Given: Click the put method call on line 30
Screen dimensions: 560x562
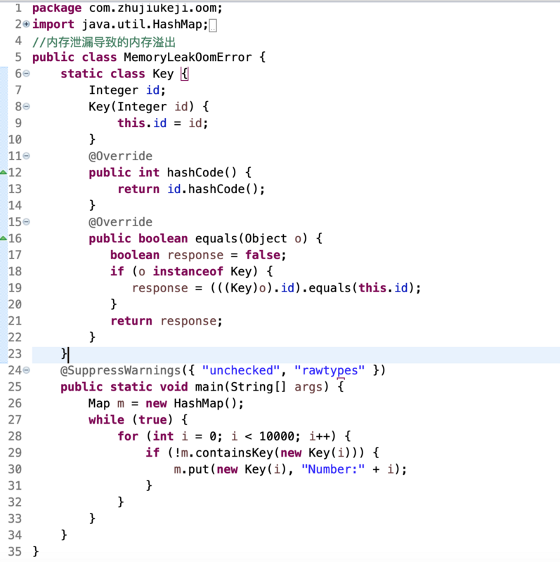Looking at the screenshot, I should coord(199,469).
